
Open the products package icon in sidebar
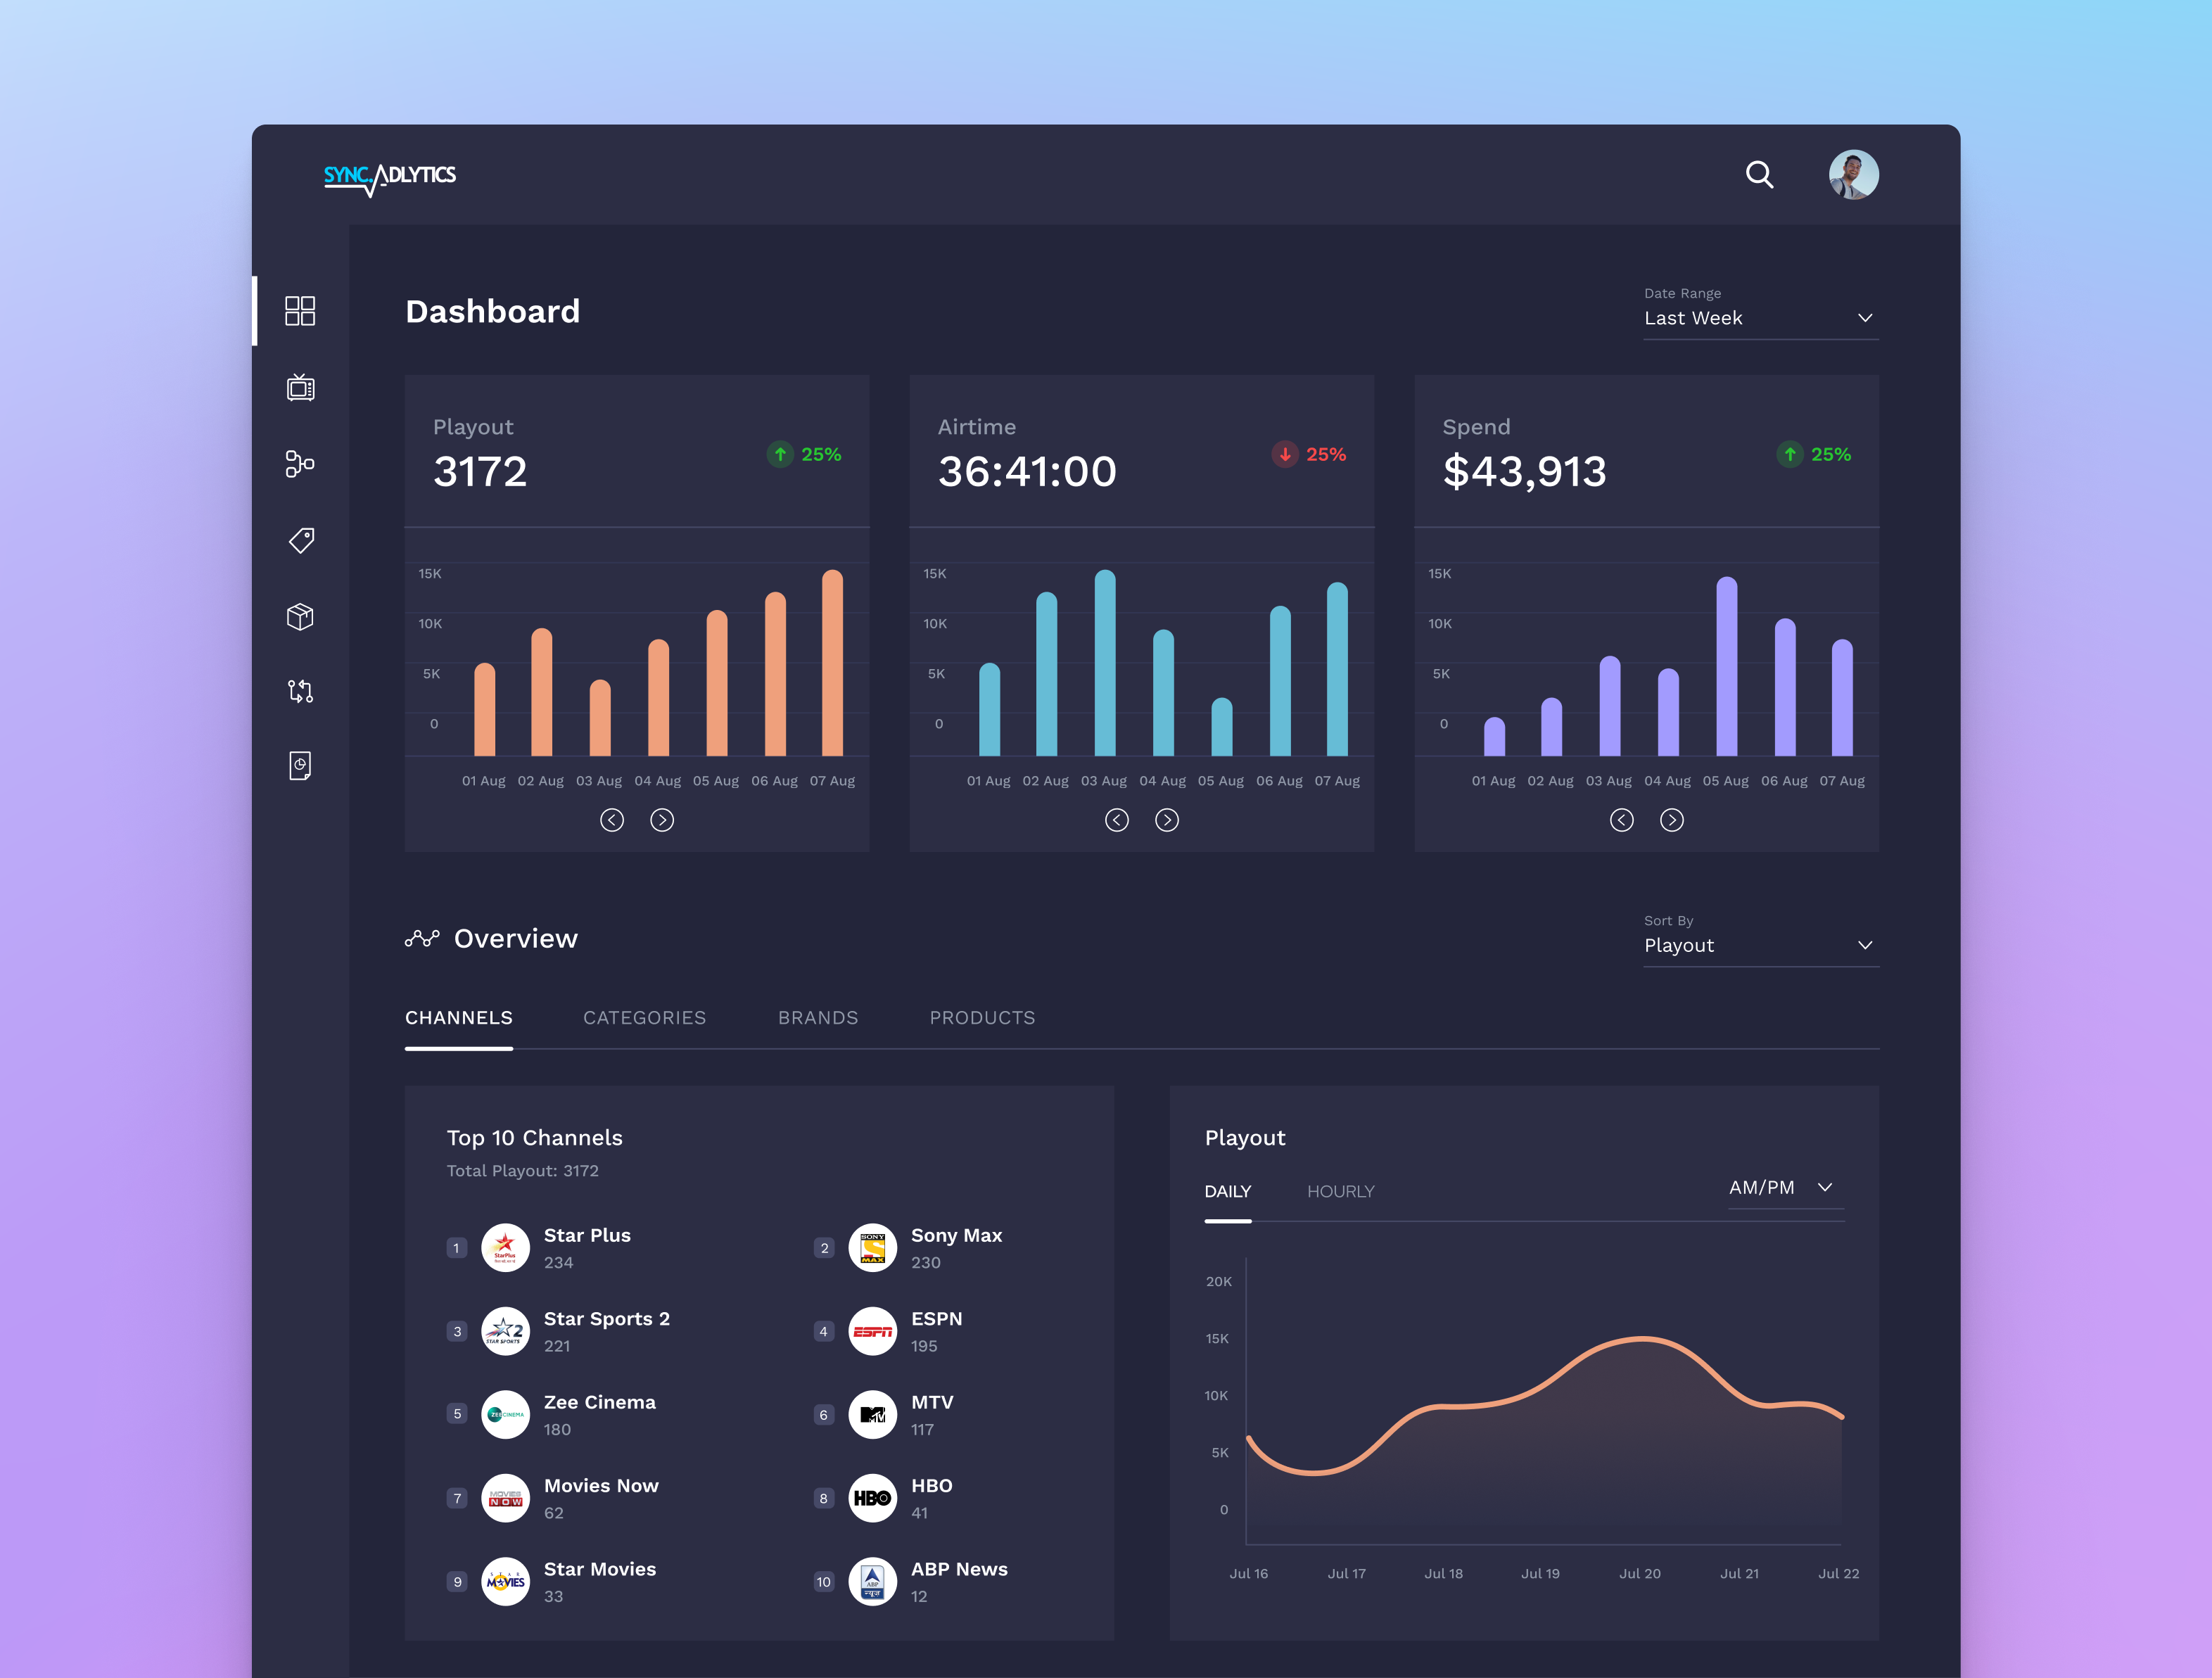click(x=300, y=616)
